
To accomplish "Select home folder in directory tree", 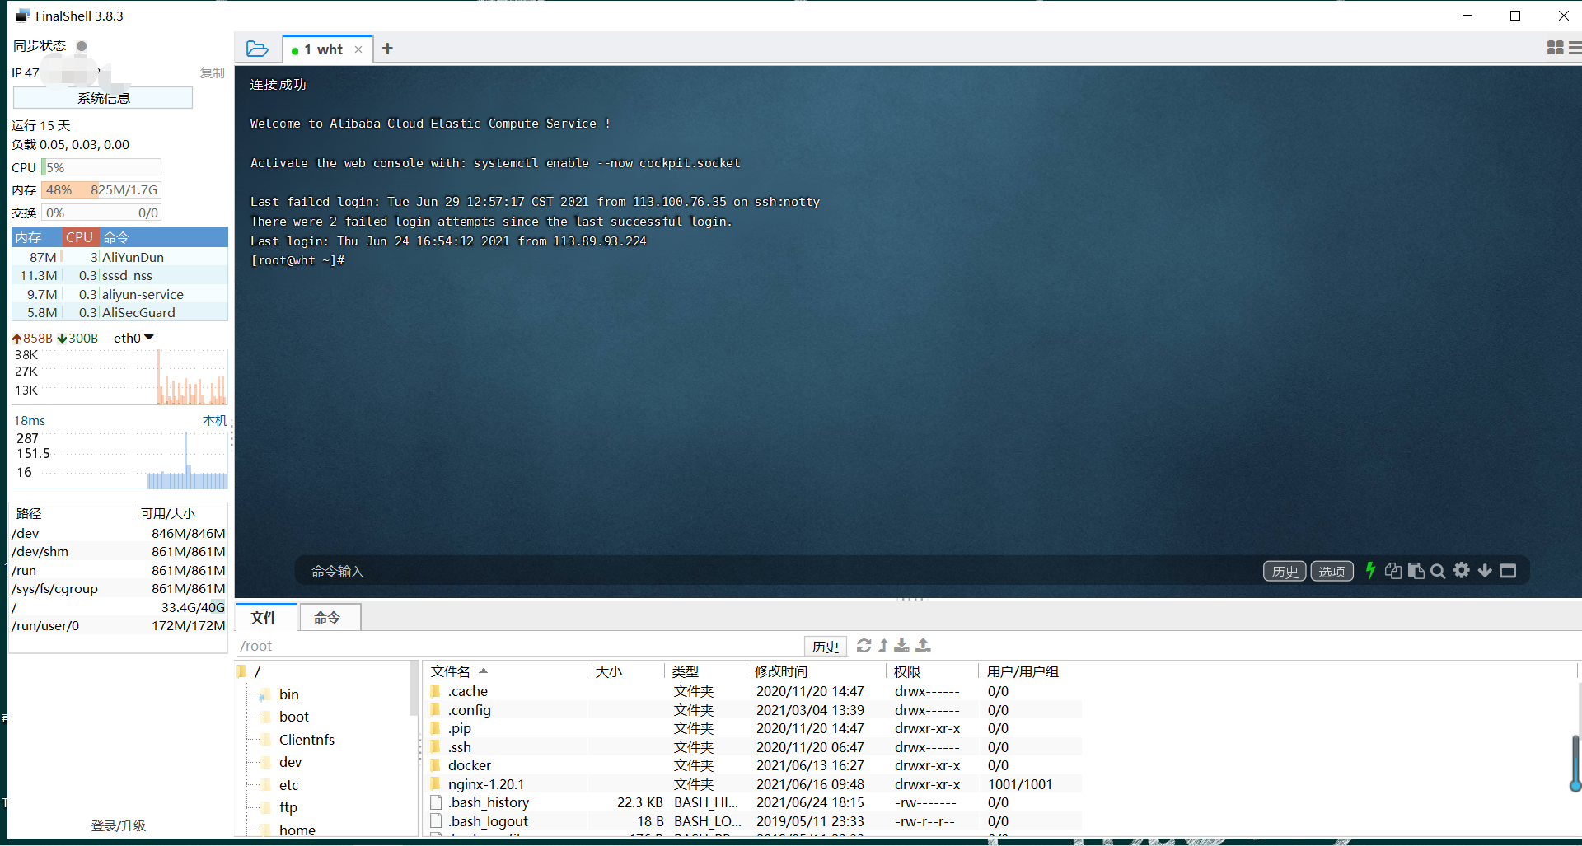I will tap(297, 830).
